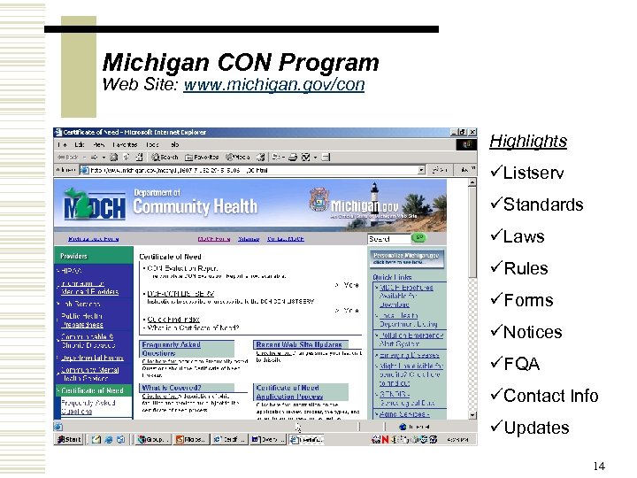
Task: Click the CON Evaluation Report item
Action: coord(182,268)
